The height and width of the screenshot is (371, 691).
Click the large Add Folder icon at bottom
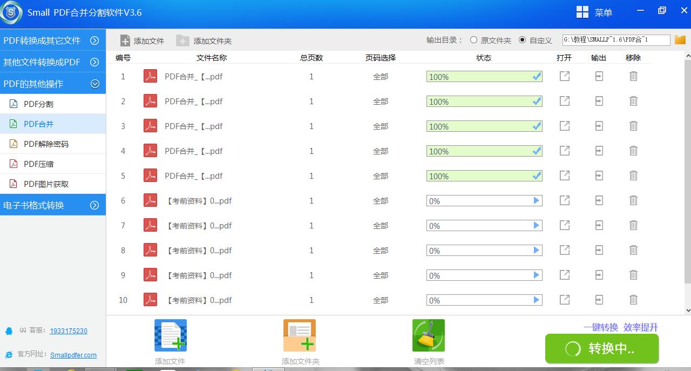click(300, 335)
